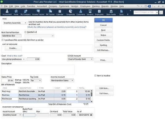The image size is (165, 124).
Task: Launch the Income Tracker icon
Action: 38,12
